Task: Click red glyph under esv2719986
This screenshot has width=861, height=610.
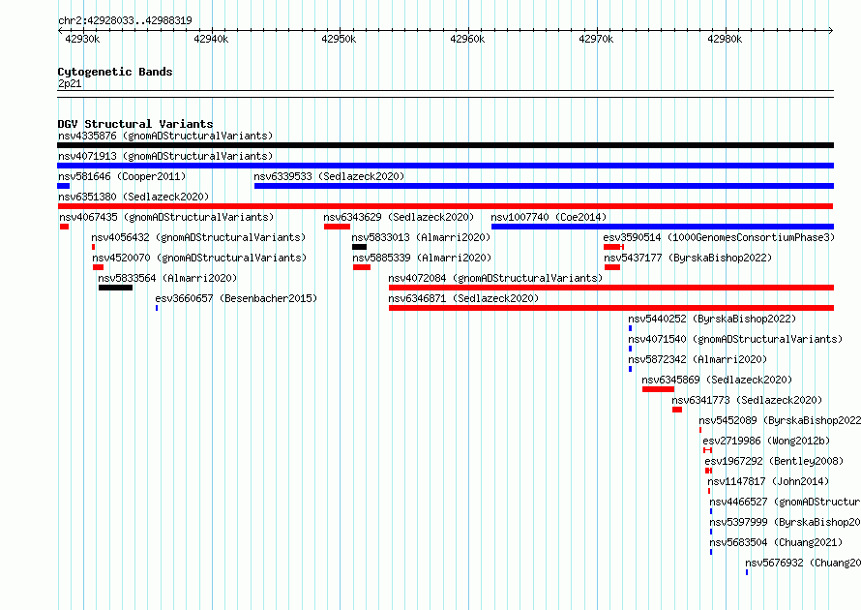Action: pos(708,450)
